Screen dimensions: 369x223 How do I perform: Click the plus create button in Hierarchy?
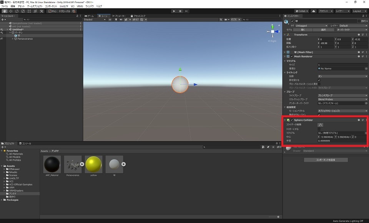click(x=3, y=20)
